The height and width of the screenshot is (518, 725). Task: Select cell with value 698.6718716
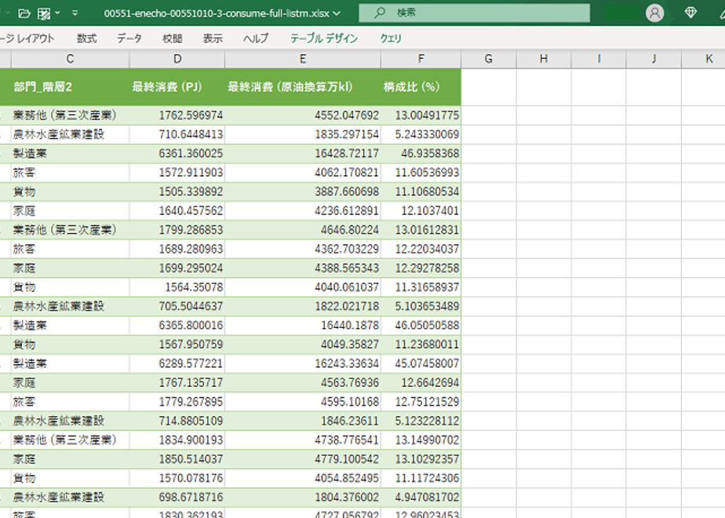[177, 497]
